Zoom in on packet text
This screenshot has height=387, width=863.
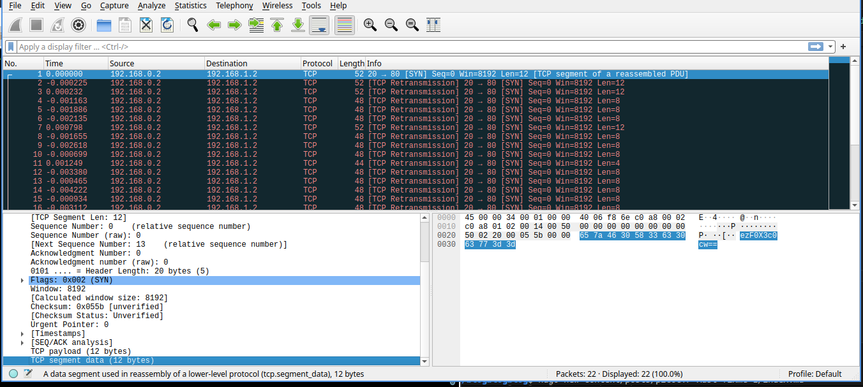tap(370, 25)
